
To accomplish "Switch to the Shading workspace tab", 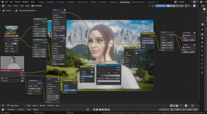I will [93, 2].
